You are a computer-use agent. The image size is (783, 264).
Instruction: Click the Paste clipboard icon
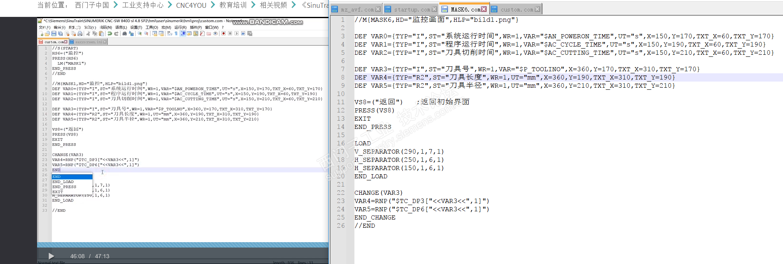pyautogui.click(x=101, y=34)
